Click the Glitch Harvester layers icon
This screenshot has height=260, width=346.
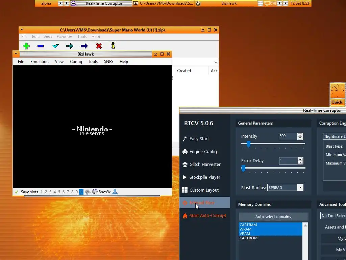click(185, 165)
